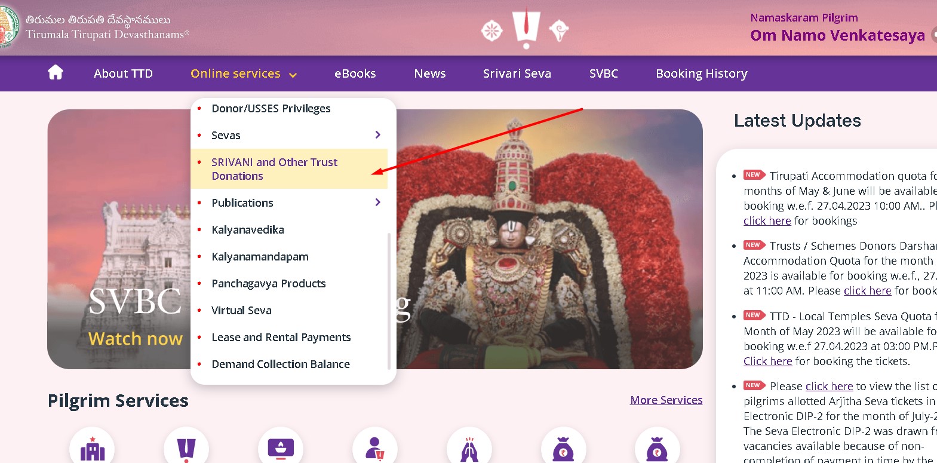The height and width of the screenshot is (463, 937).
Task: Open the folded hands seva service icon
Action: tap(469, 449)
